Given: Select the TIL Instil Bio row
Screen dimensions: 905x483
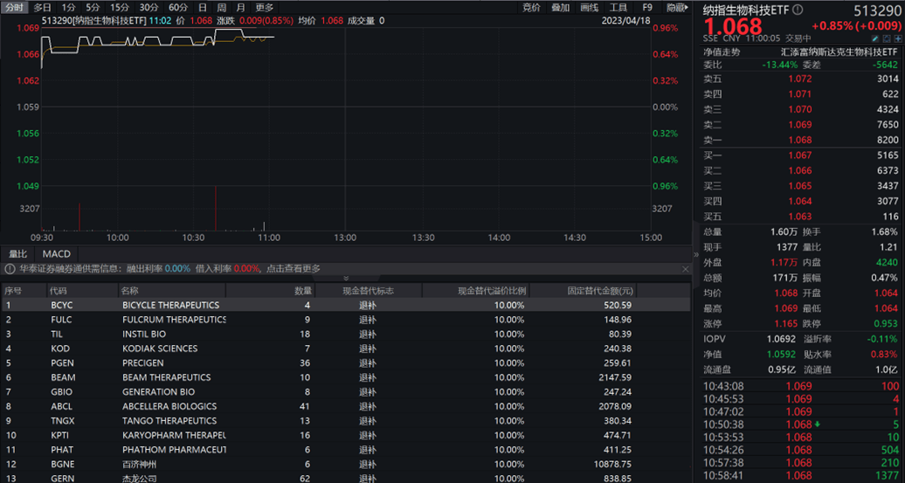Looking at the screenshot, I should coord(346,334).
